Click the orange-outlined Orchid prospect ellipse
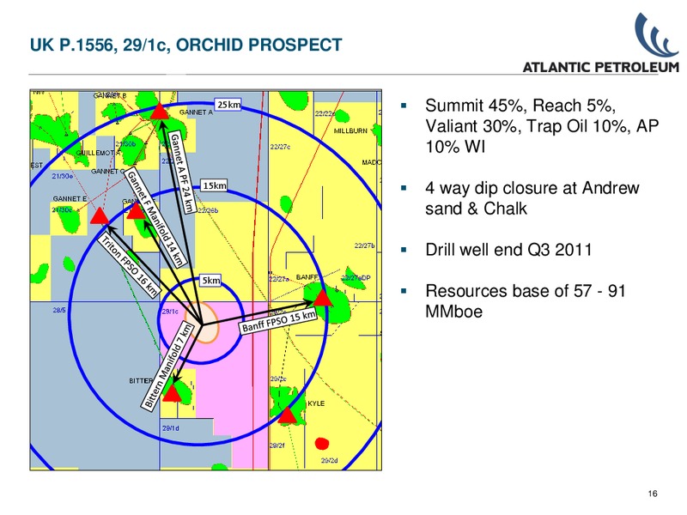The width and height of the screenshot is (687, 515). point(202,324)
